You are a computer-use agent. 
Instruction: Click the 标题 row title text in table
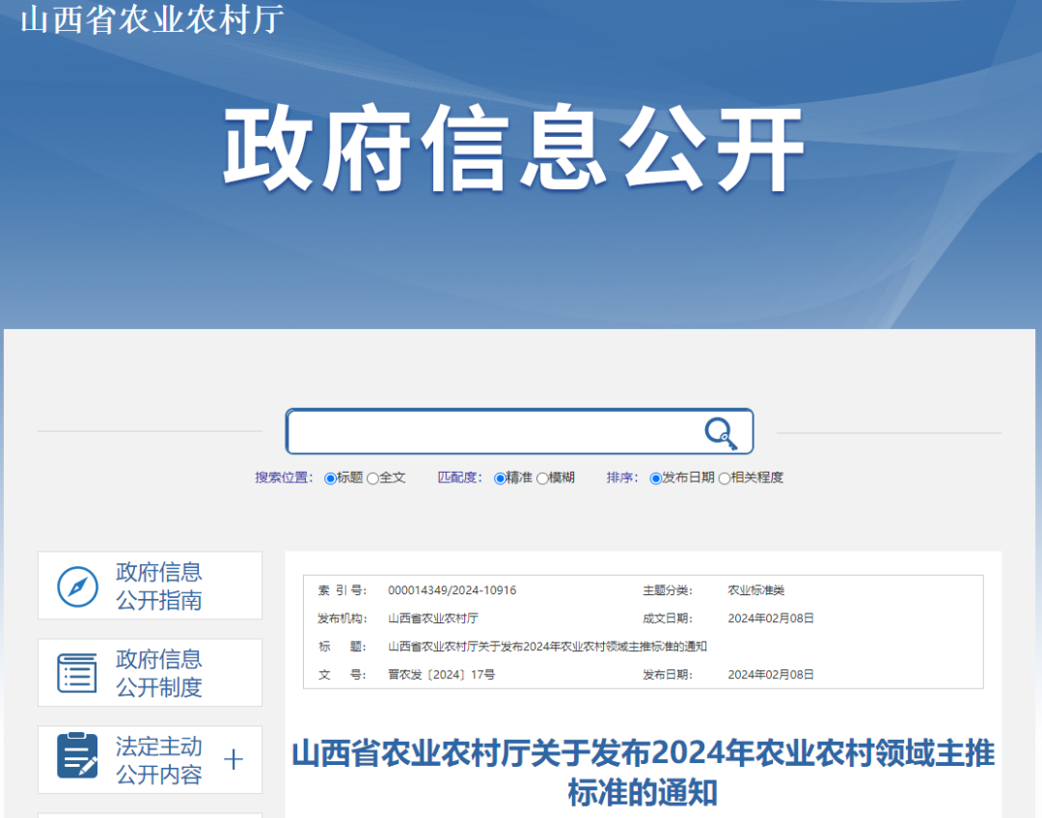click(548, 646)
